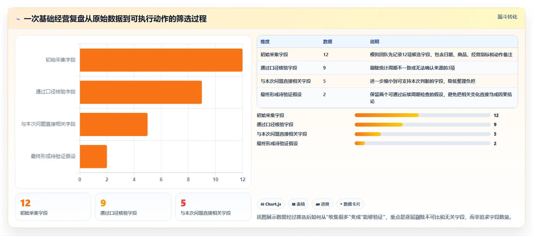
Task: Click value 12 in the table's 数据 column
Action: pos(326,55)
